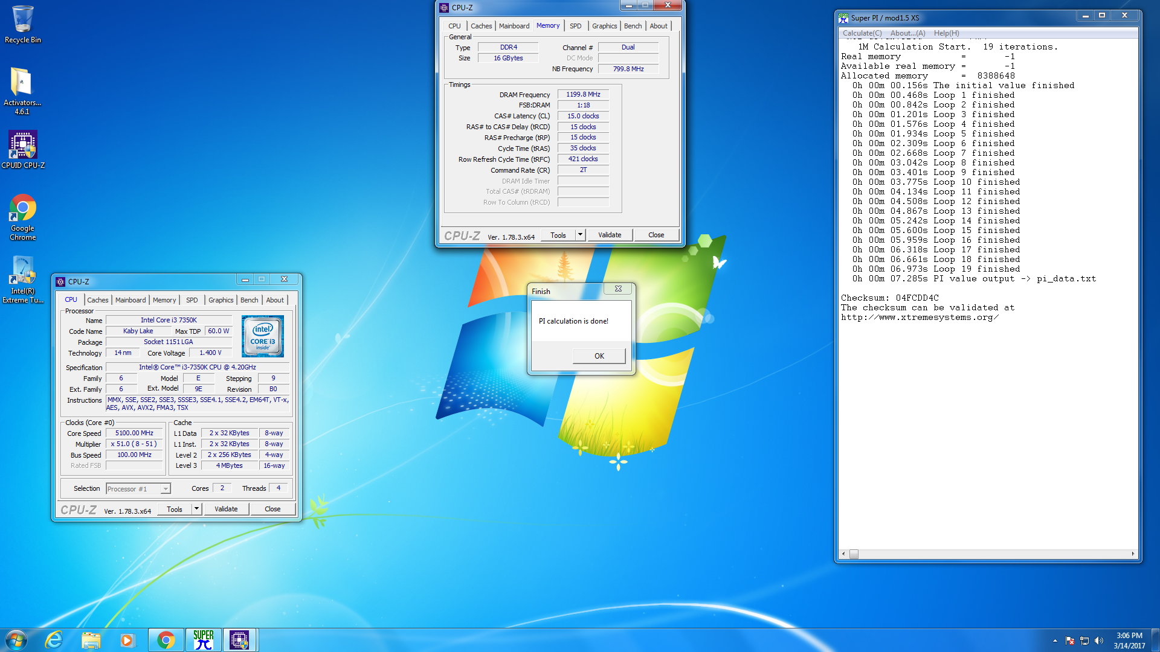
Task: Click the Intel Core i3 logo in CPU-Z
Action: [263, 336]
